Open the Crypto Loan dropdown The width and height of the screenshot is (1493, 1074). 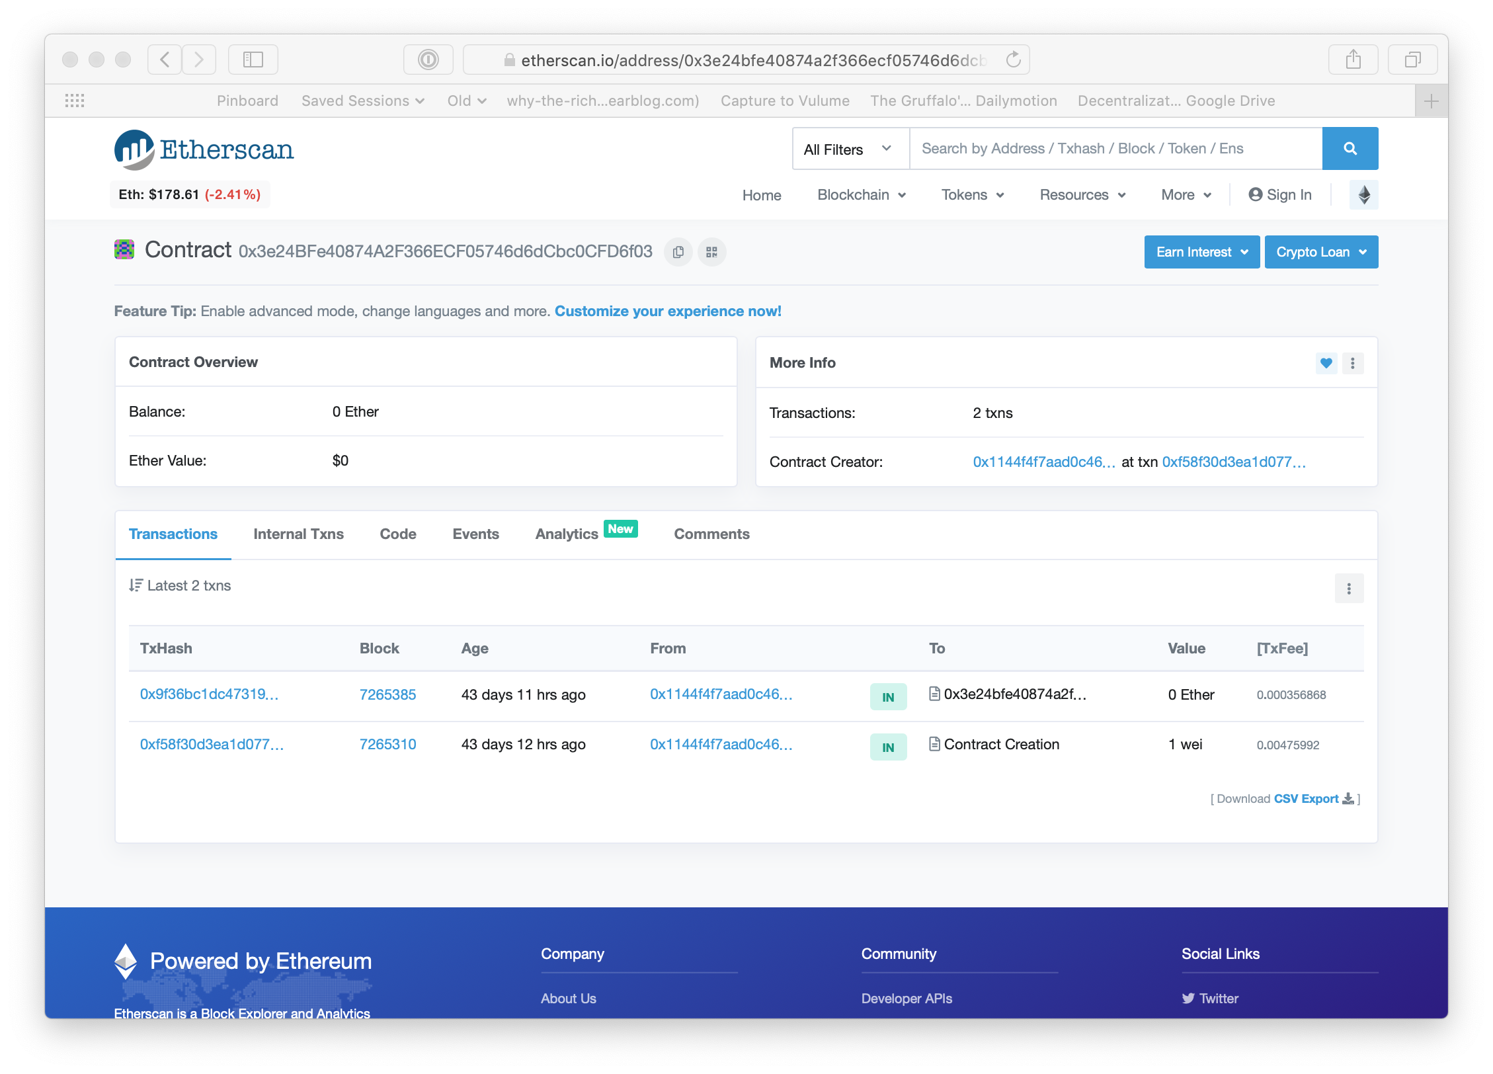click(x=1321, y=252)
